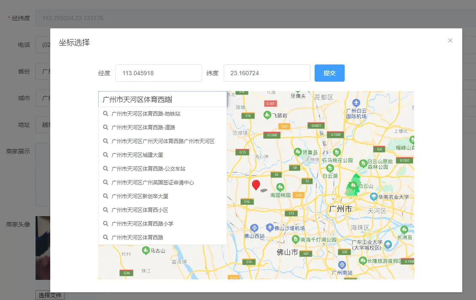Click 佛山西站 railway station icon
Image resolution: width=476 pixels, height=300 pixels.
[255, 228]
